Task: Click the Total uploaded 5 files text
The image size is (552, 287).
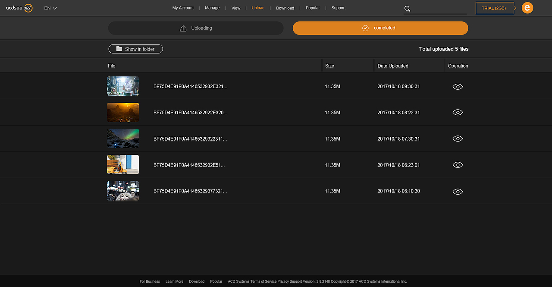Action: click(x=444, y=49)
